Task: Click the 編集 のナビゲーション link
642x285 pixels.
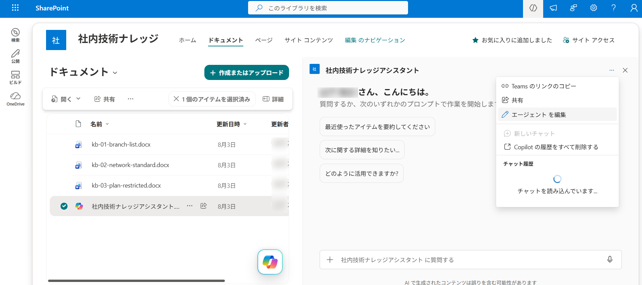Action: pyautogui.click(x=375, y=40)
